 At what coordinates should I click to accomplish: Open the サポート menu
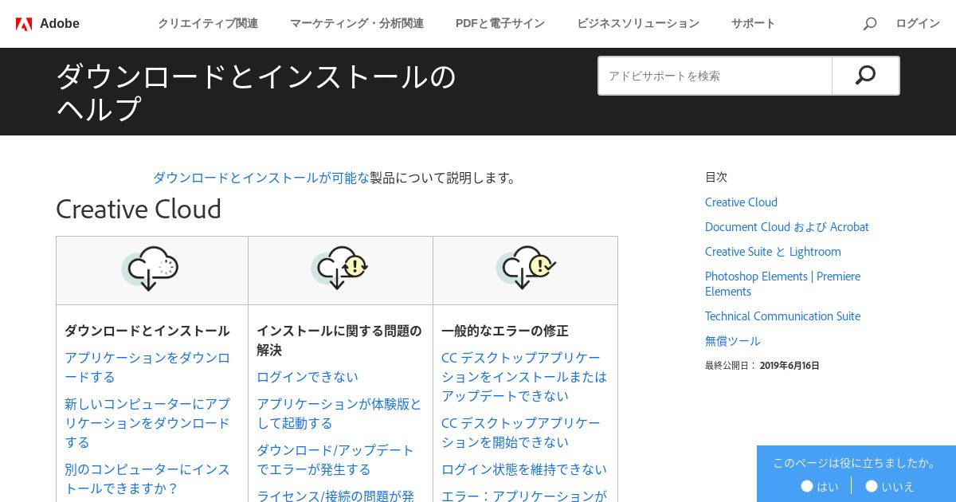pyautogui.click(x=754, y=24)
